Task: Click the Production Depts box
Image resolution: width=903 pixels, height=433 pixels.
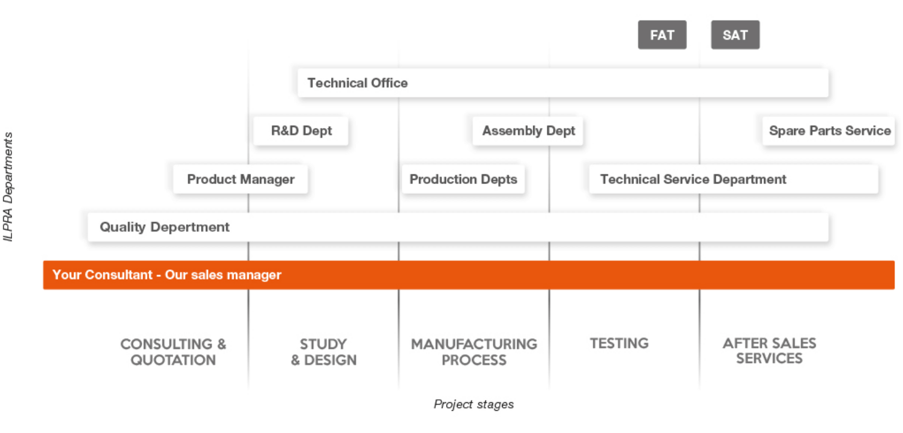Action: (463, 179)
